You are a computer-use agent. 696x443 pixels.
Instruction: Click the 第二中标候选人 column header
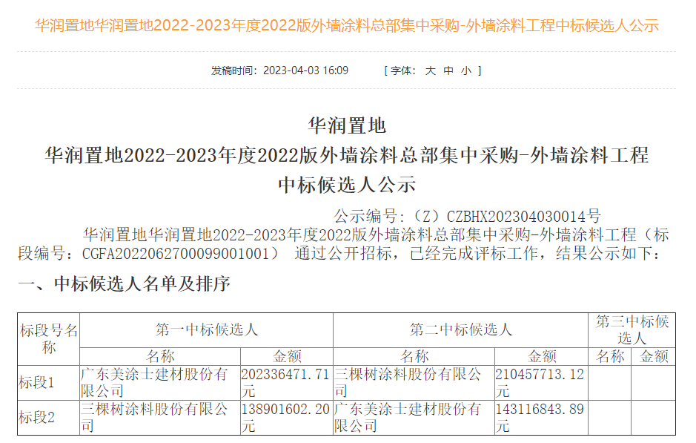pyautogui.click(x=461, y=330)
